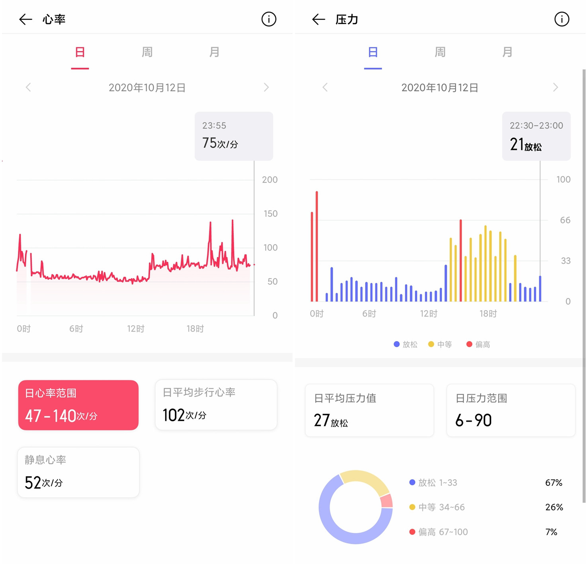The width and height of the screenshot is (588, 564).
Task: Open the 日心率范围 47-140 card
Action: (78, 405)
